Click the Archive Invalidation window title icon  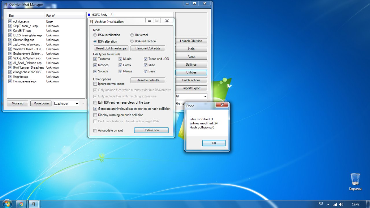coord(92,22)
